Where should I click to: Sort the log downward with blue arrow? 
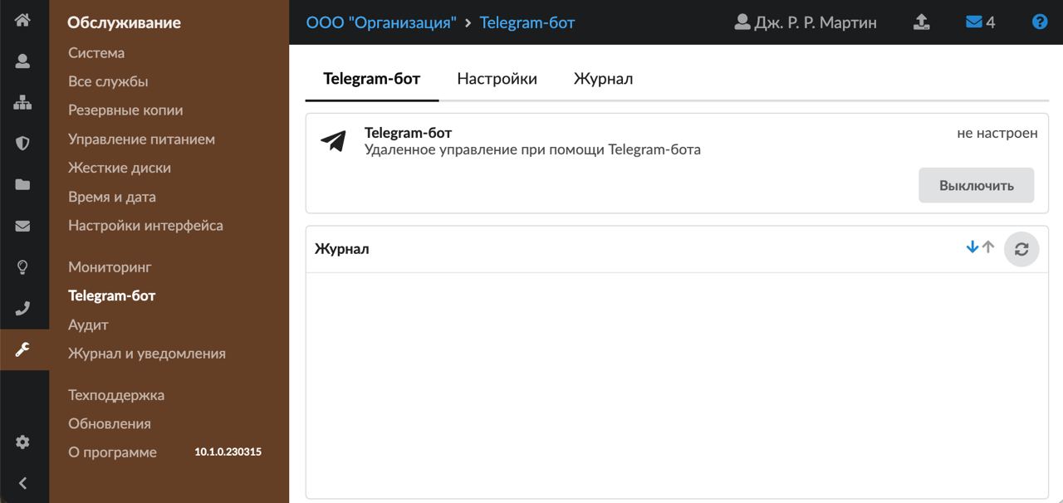coord(972,247)
